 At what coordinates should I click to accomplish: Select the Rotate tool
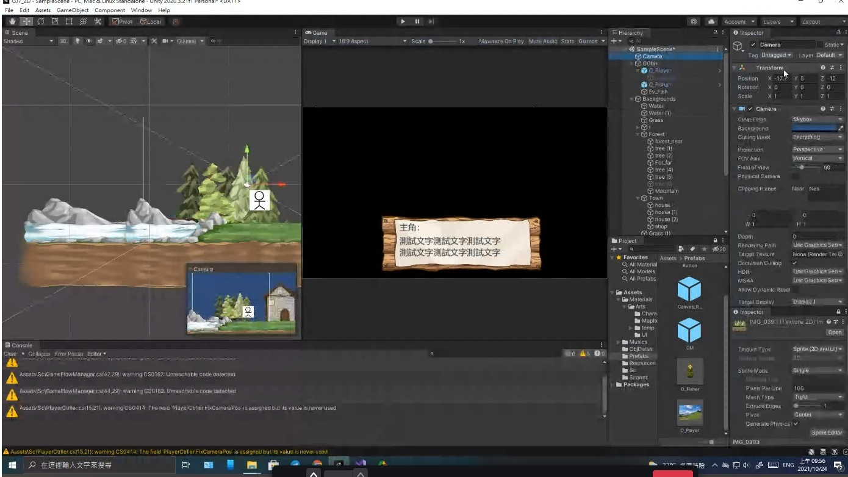pos(41,21)
